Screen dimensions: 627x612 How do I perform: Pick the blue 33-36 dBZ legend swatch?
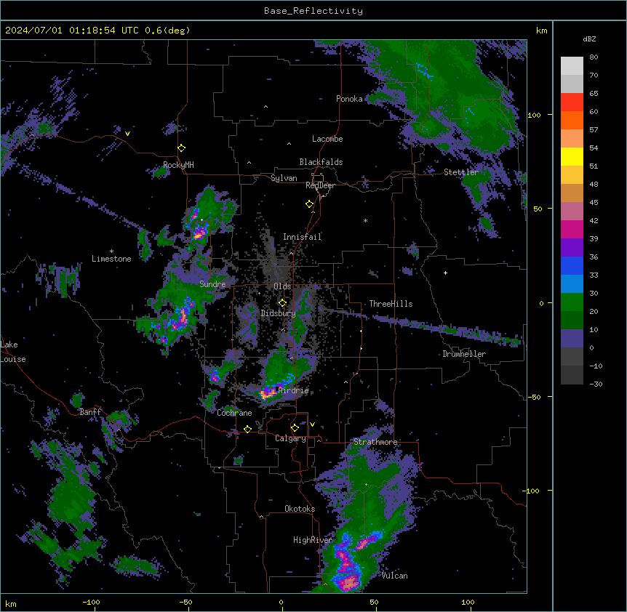[572, 265]
